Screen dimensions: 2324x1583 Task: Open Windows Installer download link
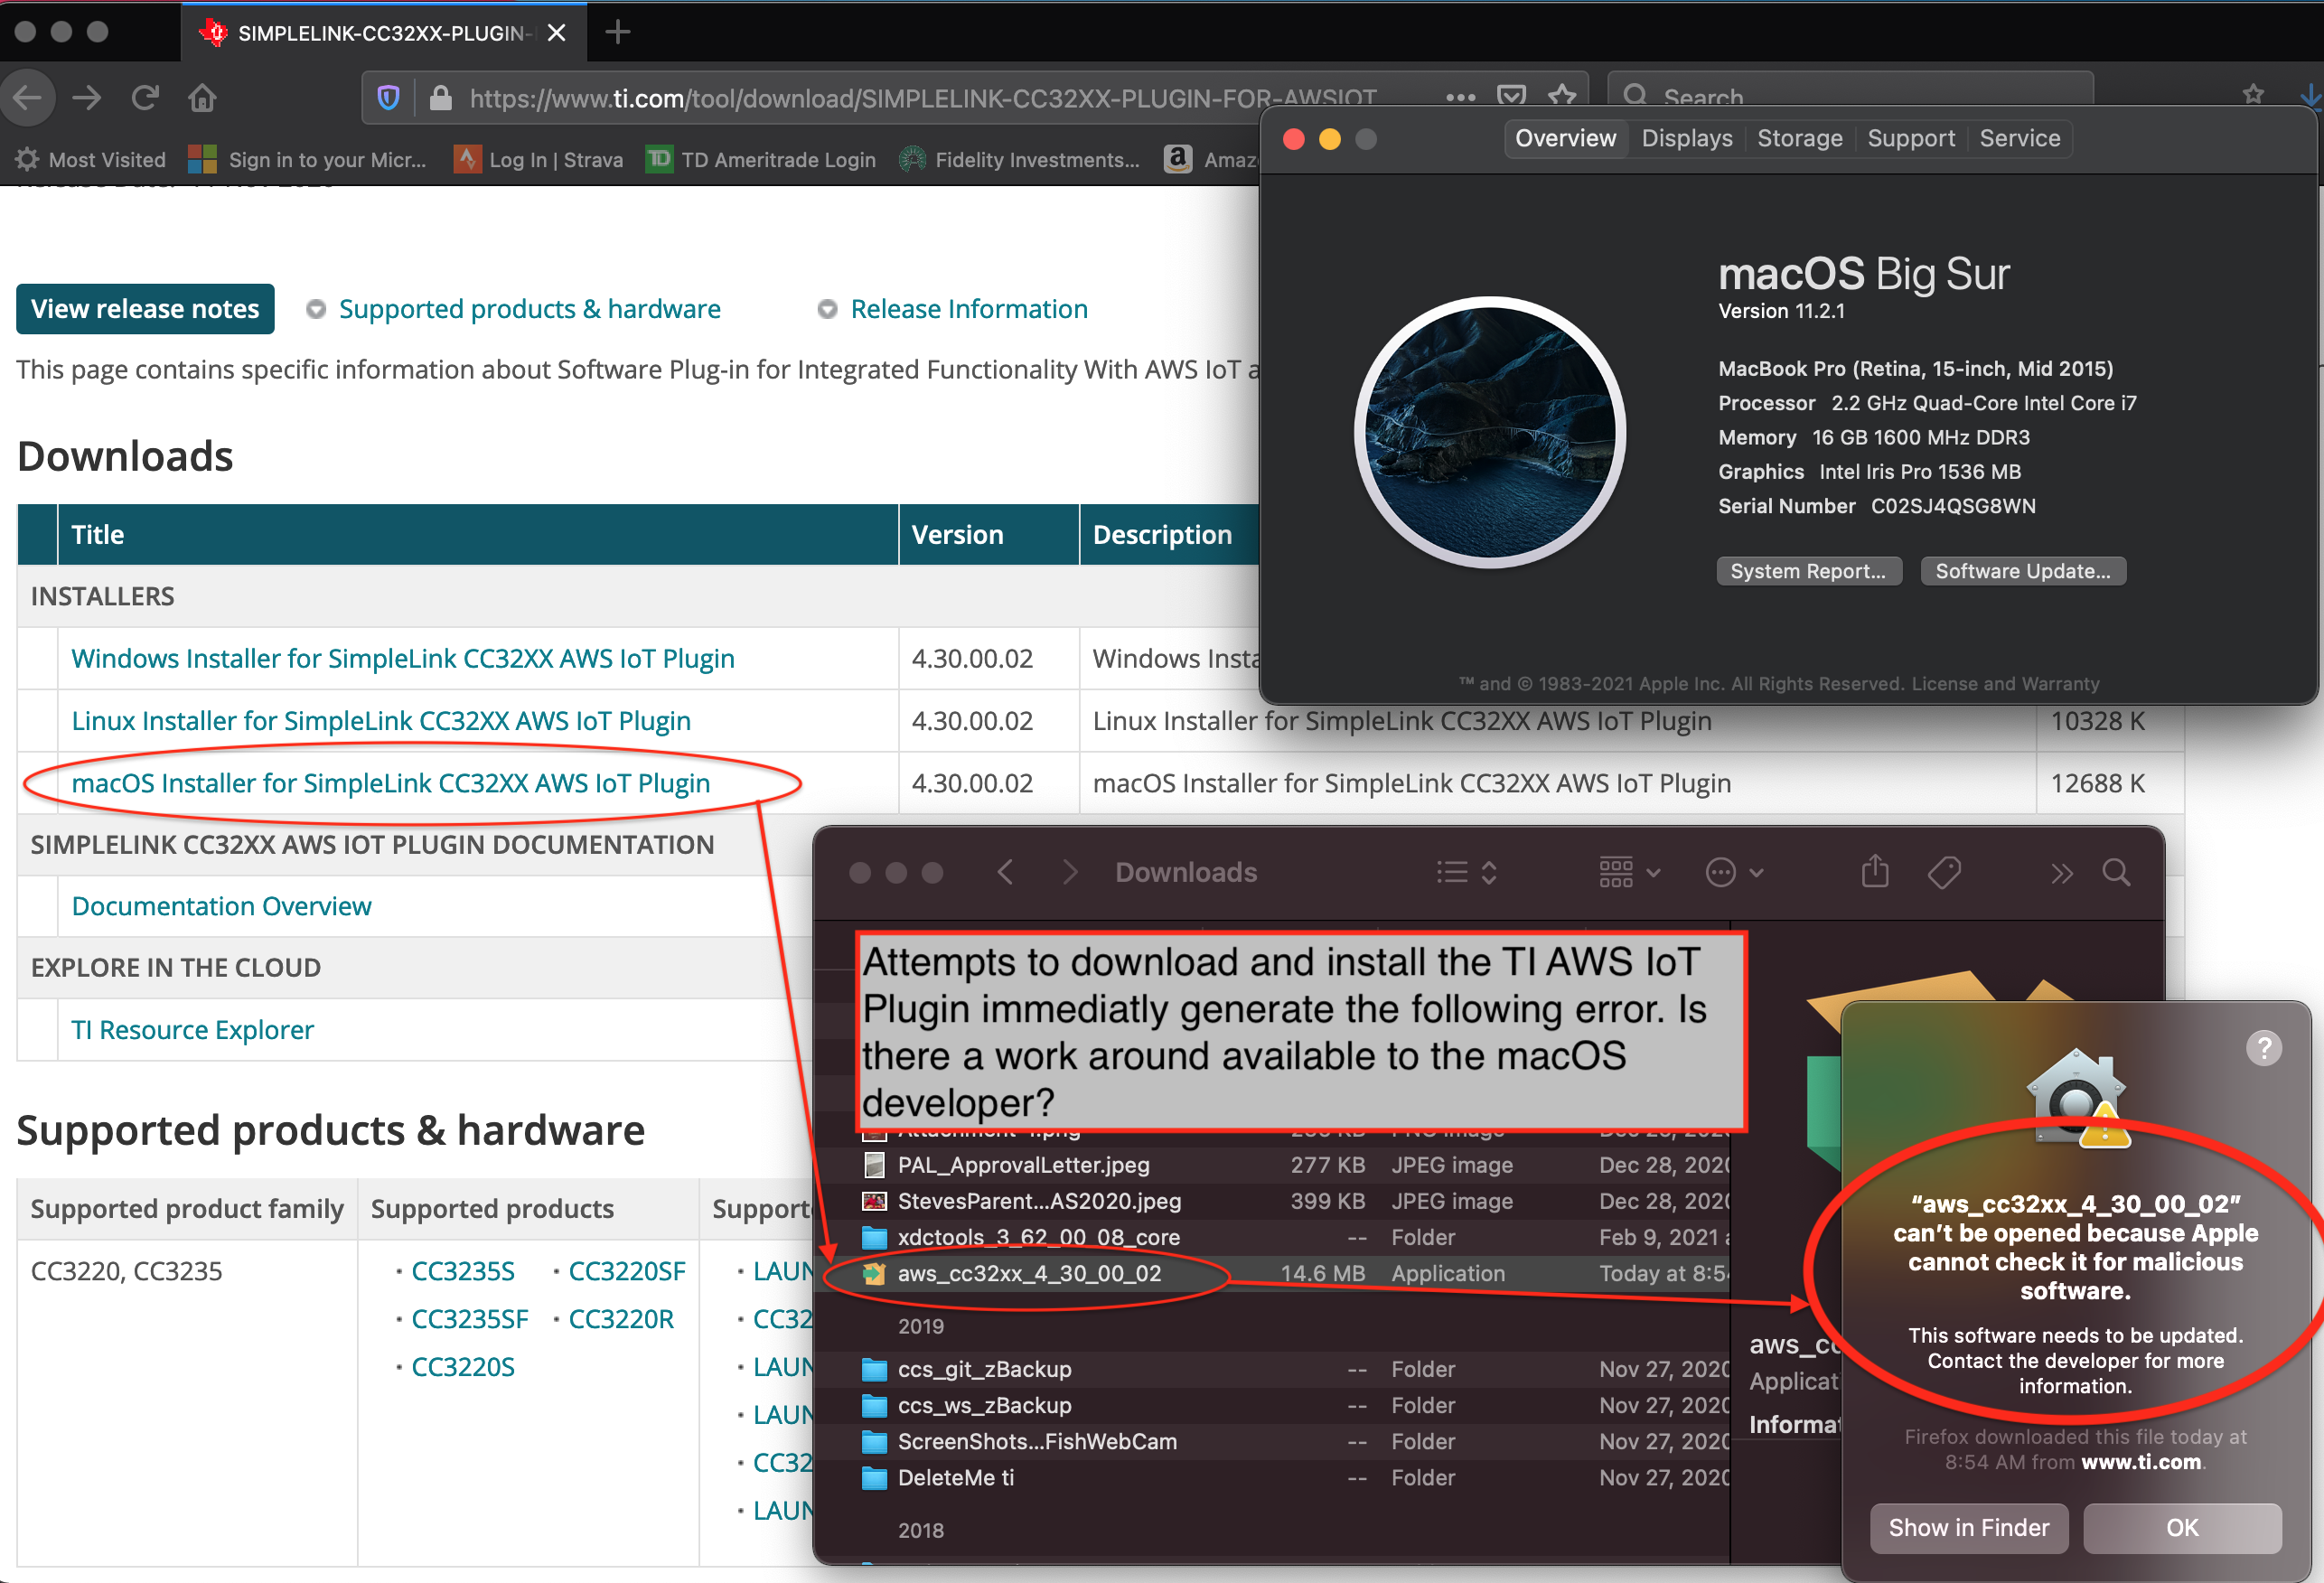403,659
